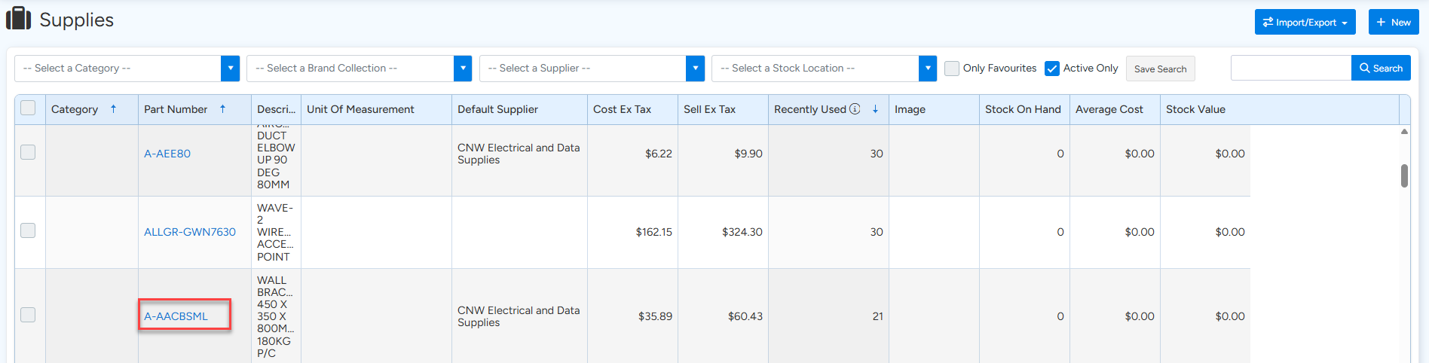Image resolution: width=1429 pixels, height=363 pixels.
Task: Tick the select-all checkbox in table header
Action: 28,108
